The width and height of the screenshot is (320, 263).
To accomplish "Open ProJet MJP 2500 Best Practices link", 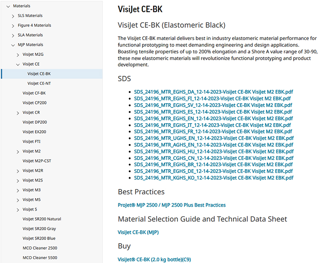I will point(172,205).
